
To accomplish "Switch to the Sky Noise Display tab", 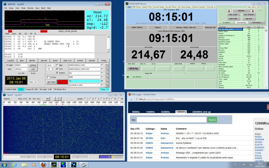I will [184, 7].
